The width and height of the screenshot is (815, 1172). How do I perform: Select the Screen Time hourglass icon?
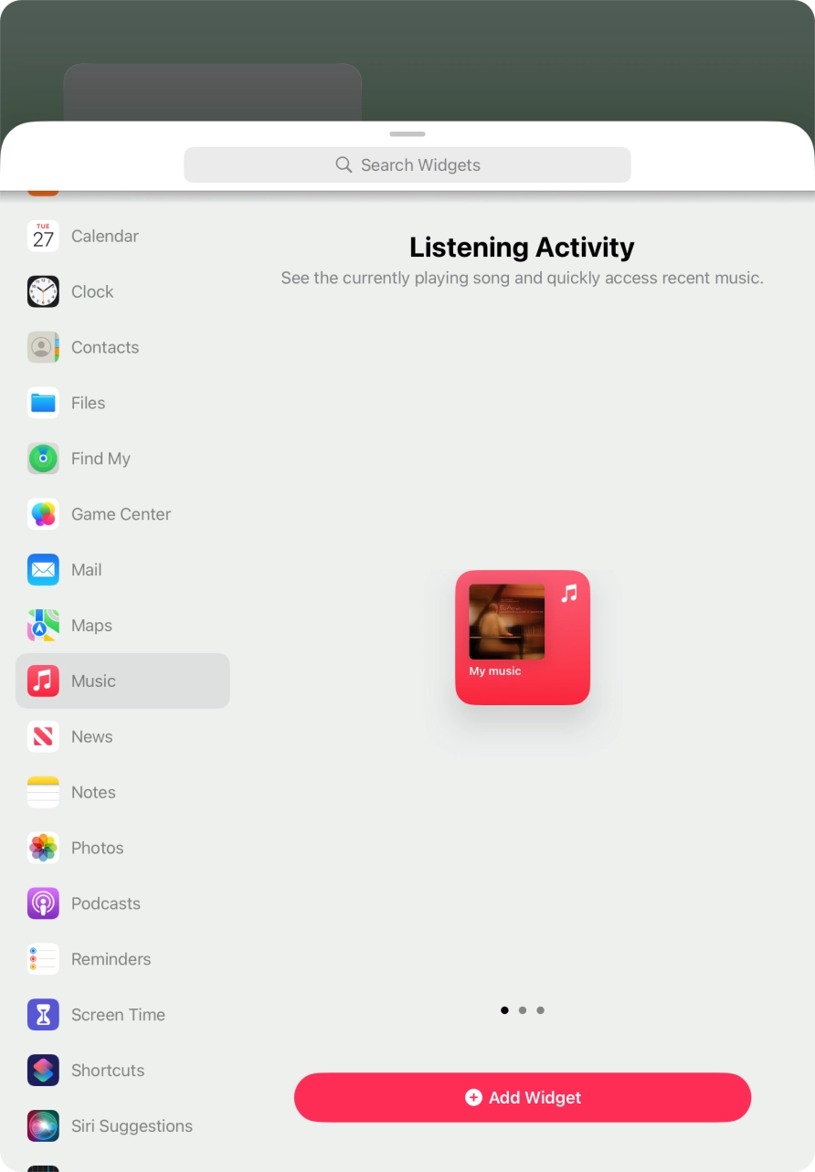coord(43,1014)
